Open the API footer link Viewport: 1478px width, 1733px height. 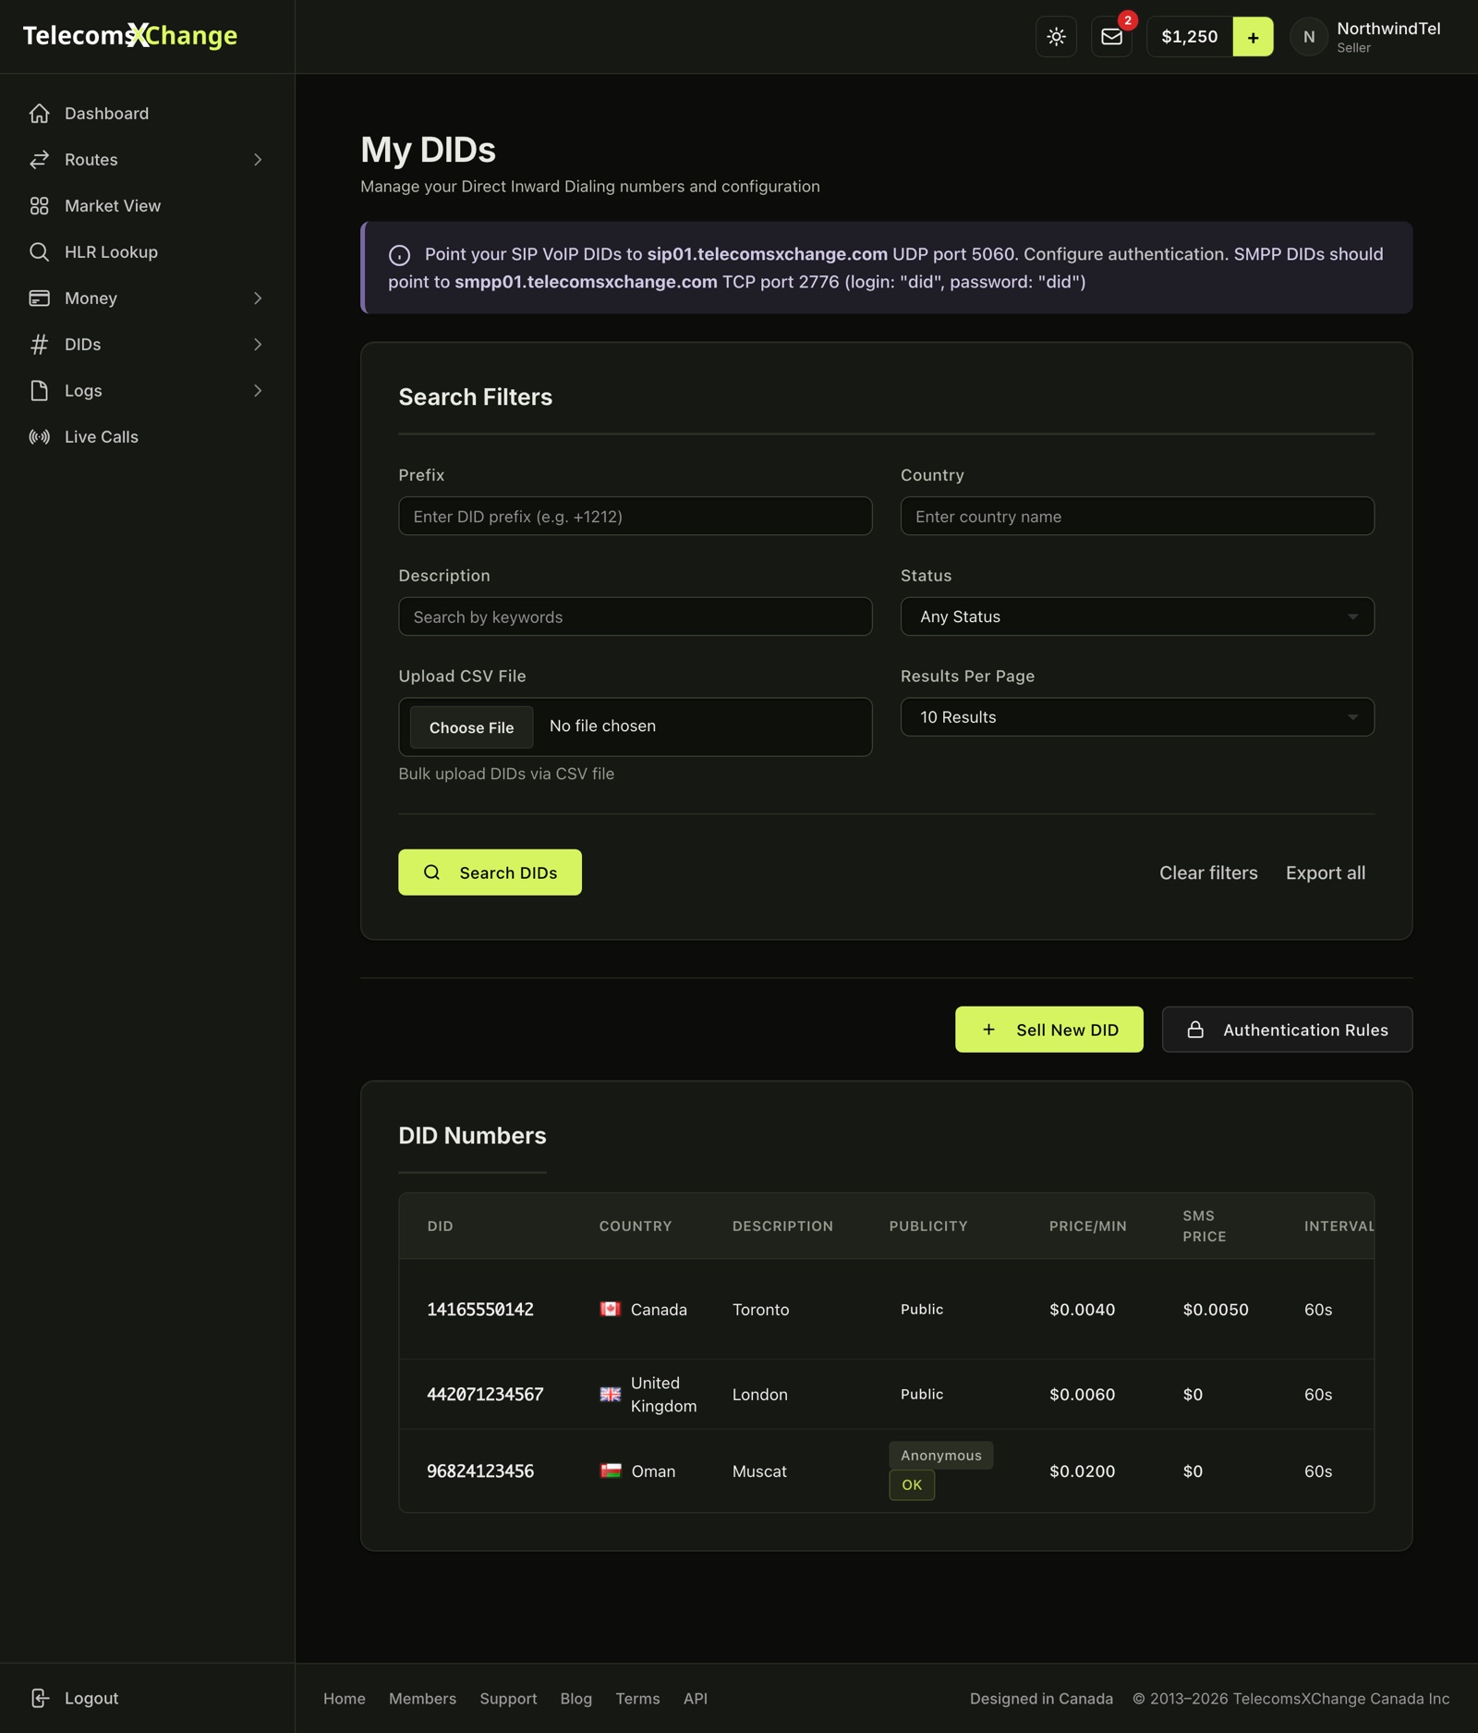point(696,1699)
